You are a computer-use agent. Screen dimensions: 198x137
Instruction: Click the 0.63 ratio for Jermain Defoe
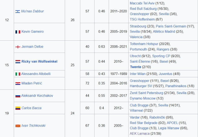coord(102,47)
